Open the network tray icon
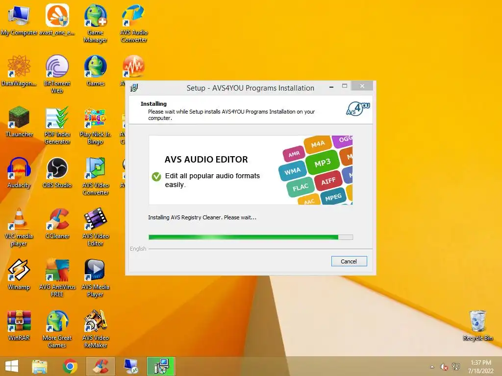The height and width of the screenshot is (376, 502). pos(456,367)
